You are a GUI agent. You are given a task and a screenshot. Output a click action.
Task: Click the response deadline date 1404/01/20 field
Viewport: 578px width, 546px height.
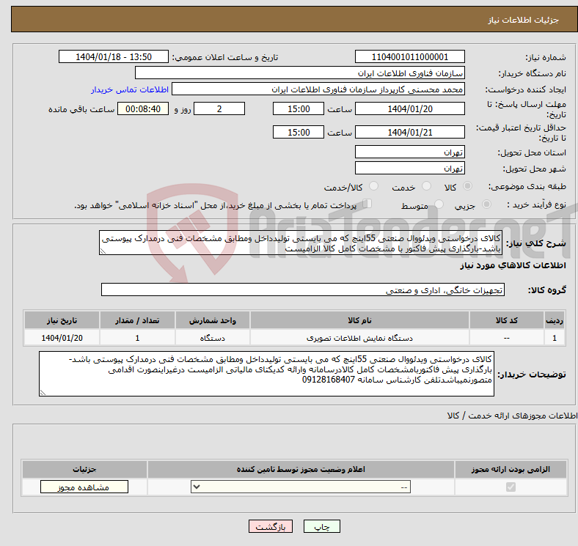tap(409, 108)
